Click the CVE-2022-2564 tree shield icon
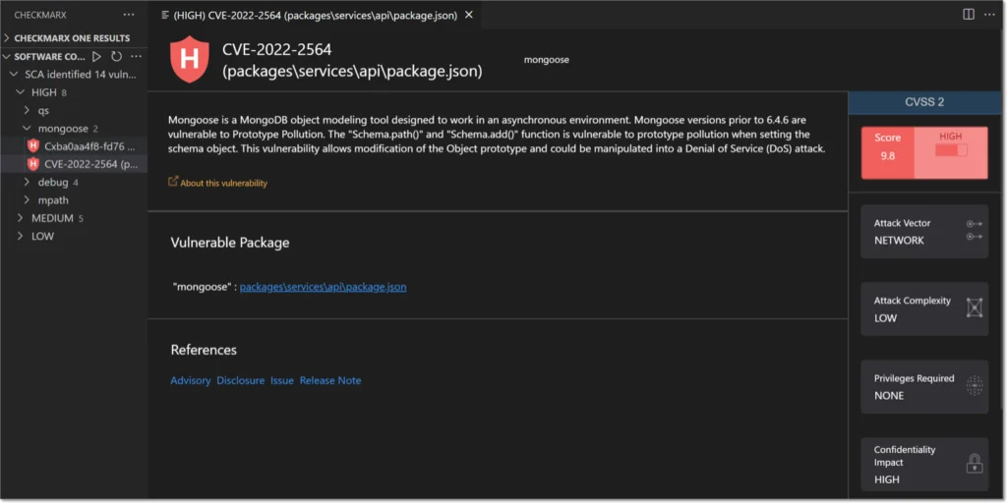Viewport: 1007px width, 503px height. tap(33, 164)
